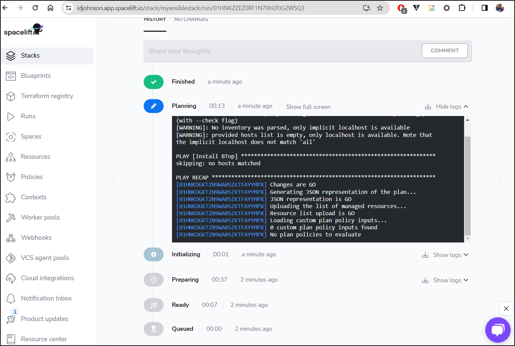Switch to the NO CHANGES tab
The height and width of the screenshot is (346, 515).
click(191, 20)
